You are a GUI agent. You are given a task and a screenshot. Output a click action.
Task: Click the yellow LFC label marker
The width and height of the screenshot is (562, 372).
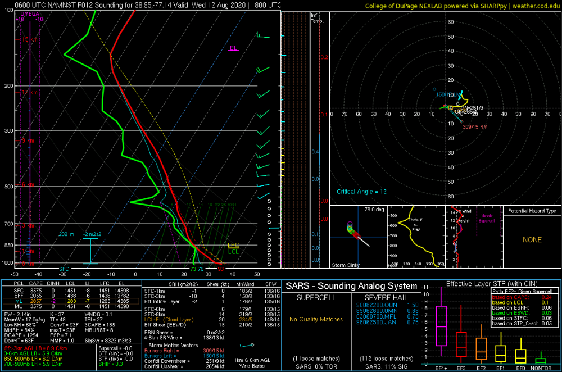click(x=233, y=246)
